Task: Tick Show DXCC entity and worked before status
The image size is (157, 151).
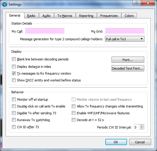Action: (14, 80)
